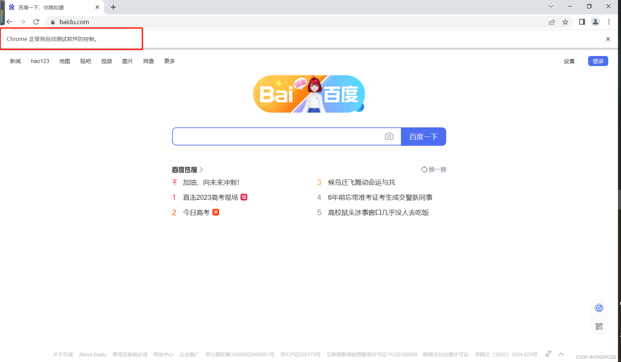Screen dimensions: 621x362
Task: Open the hao123 navigation link
Action: click(40, 61)
